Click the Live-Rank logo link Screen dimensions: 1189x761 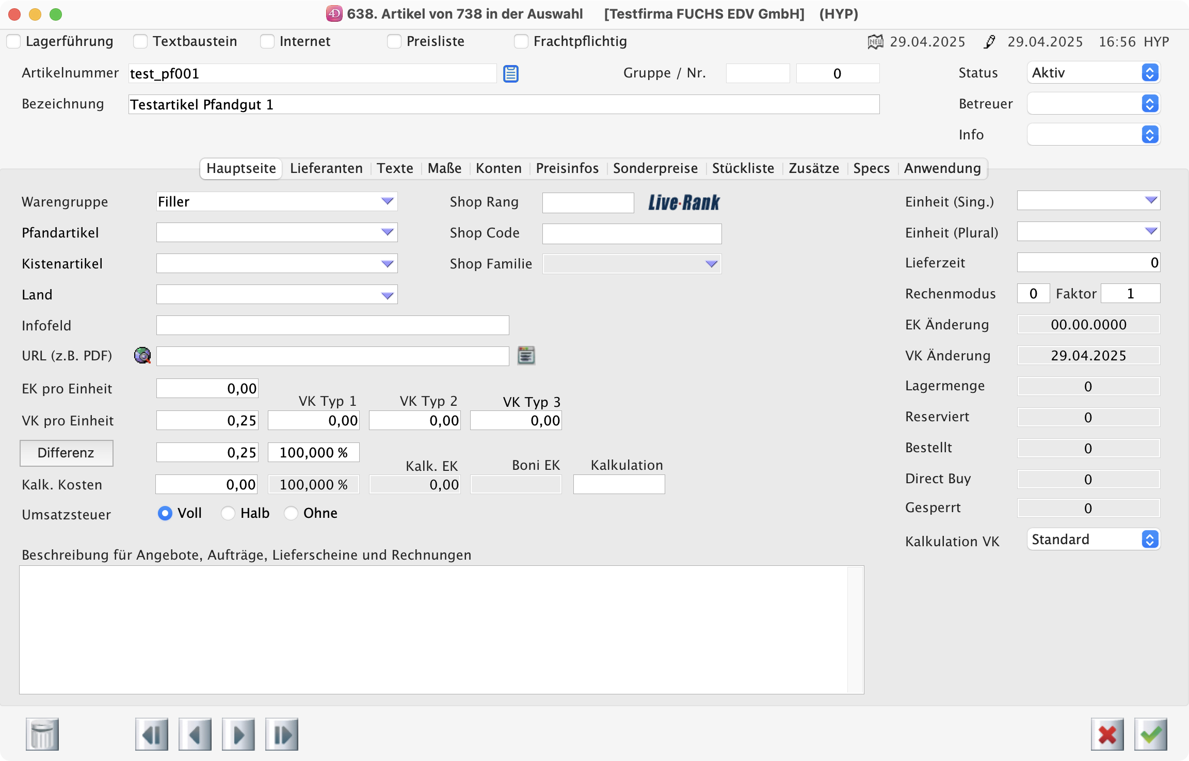(684, 202)
